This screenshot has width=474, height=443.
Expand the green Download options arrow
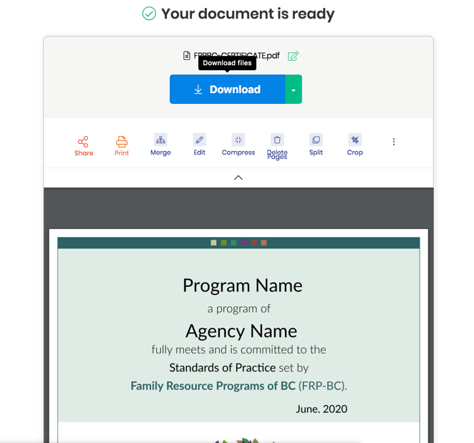[x=294, y=90]
